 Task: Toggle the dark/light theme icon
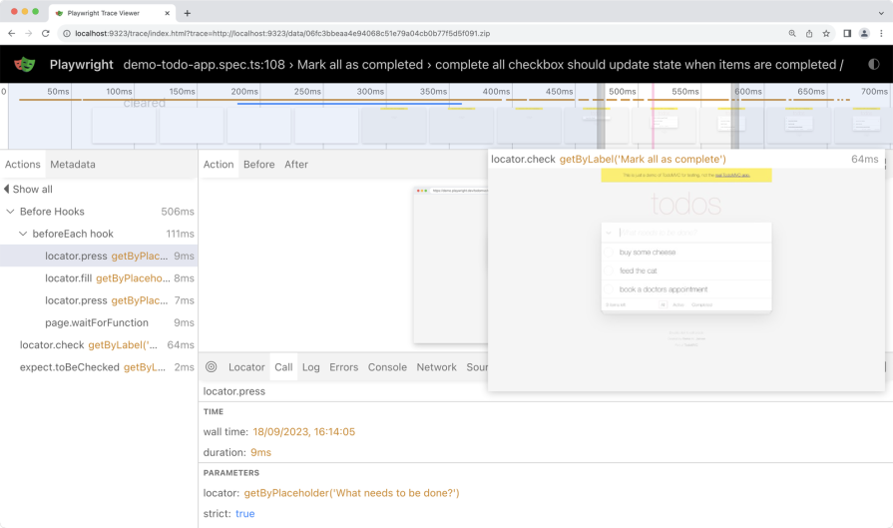(874, 64)
